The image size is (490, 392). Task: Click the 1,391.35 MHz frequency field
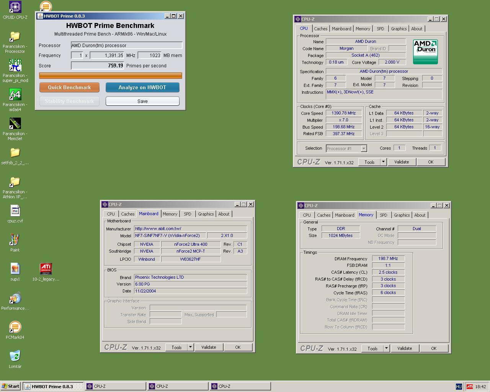[x=107, y=55]
